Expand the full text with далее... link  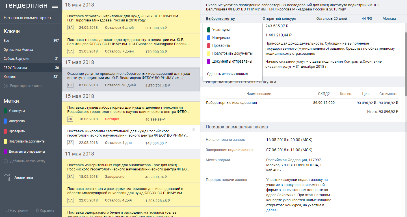click(x=273, y=210)
